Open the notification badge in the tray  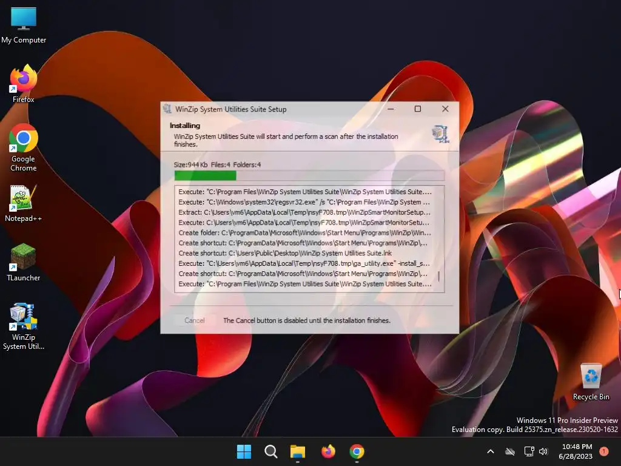[x=604, y=451]
